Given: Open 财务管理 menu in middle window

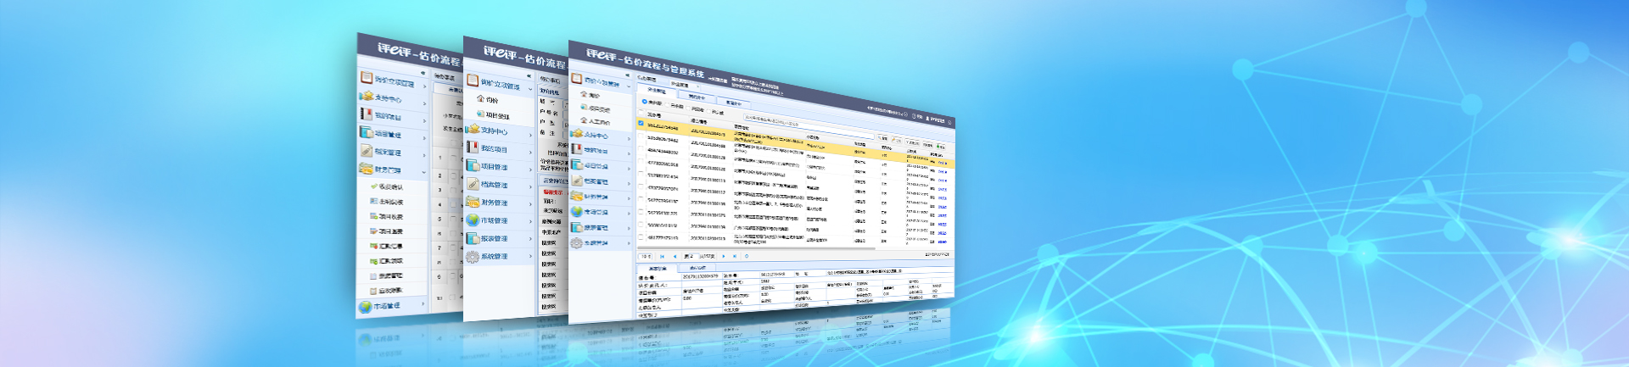Looking at the screenshot, I should pyautogui.click(x=494, y=203).
